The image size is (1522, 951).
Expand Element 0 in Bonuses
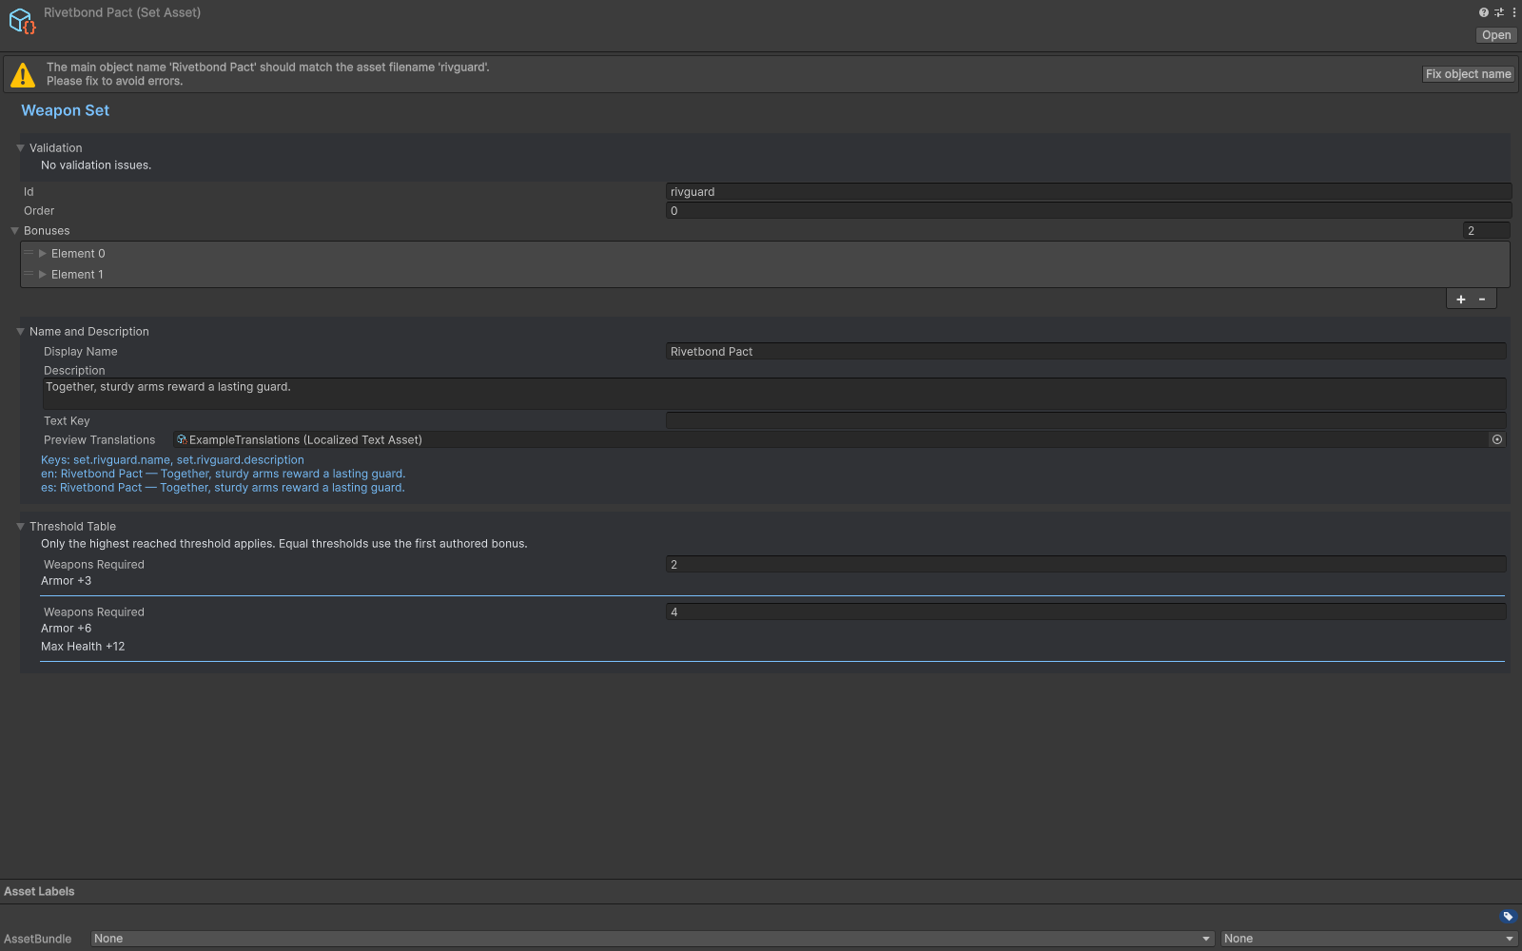tap(42, 253)
